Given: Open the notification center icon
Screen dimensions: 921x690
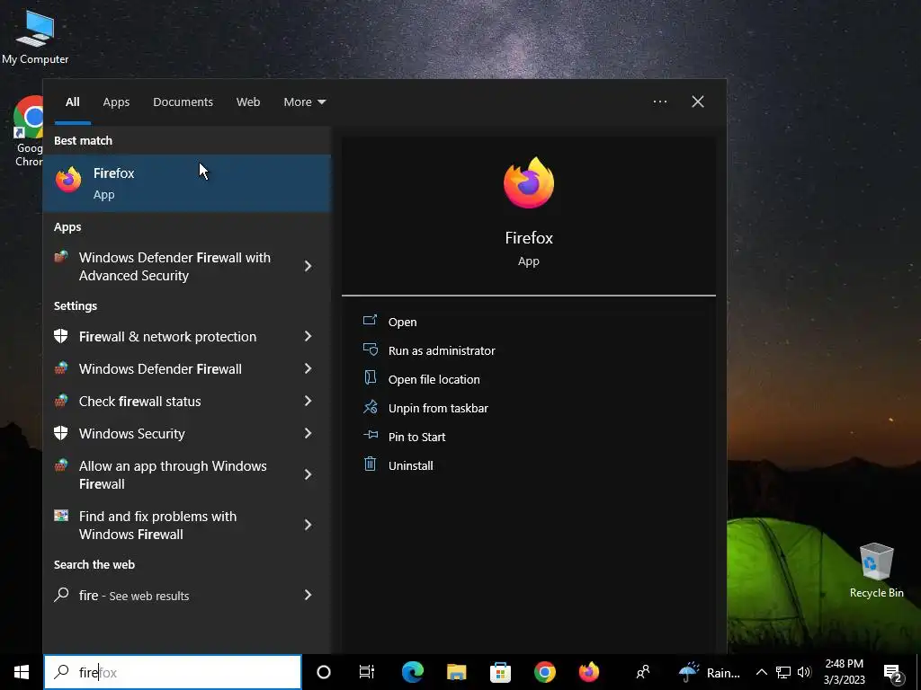Looking at the screenshot, I should point(893,673).
